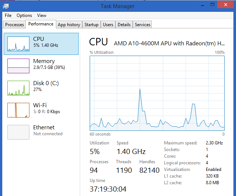Click the Wi-Fi label in the sidebar
Viewport: 236px width, 196px height.
pos(40,105)
